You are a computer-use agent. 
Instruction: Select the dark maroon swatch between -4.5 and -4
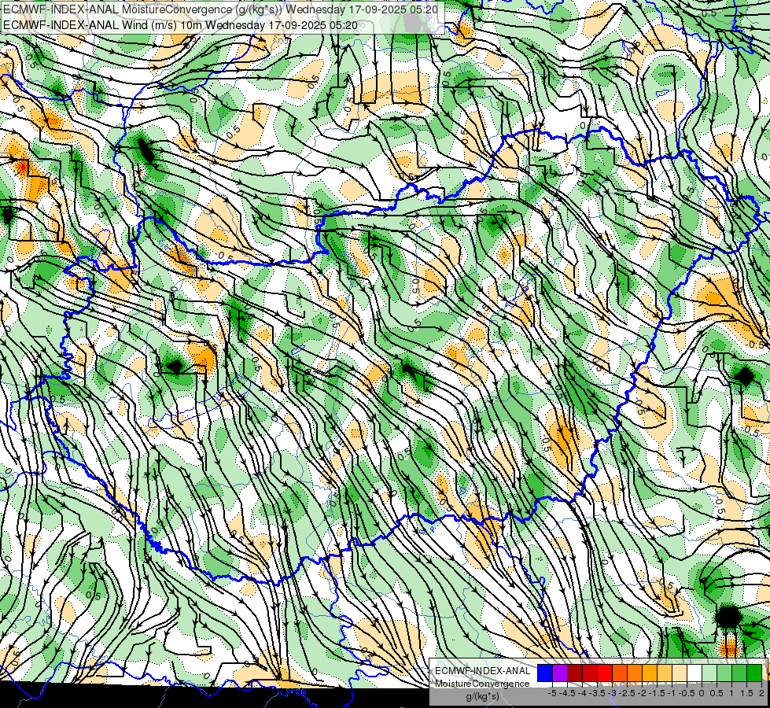coord(575,673)
